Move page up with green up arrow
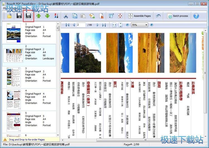 click(x=38, y=16)
